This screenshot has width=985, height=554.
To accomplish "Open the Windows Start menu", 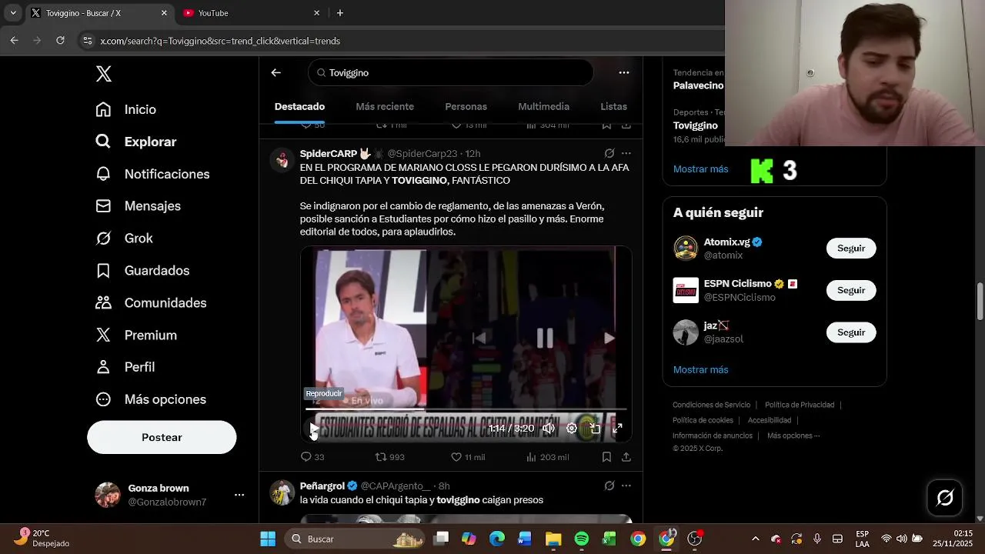I will click(x=268, y=539).
